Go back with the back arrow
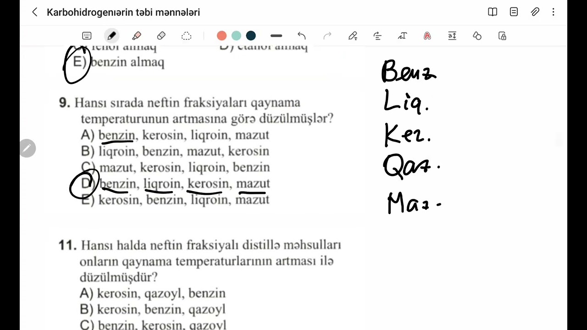587x330 pixels. tap(35, 12)
